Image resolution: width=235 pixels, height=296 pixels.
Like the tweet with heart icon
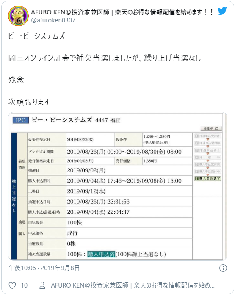pos(12,285)
